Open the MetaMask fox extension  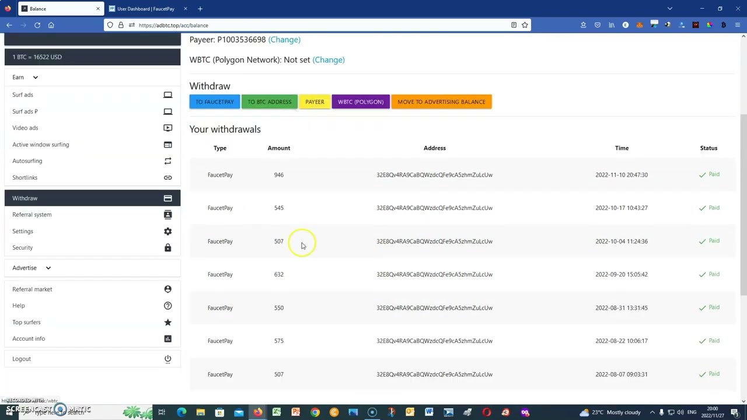640,25
